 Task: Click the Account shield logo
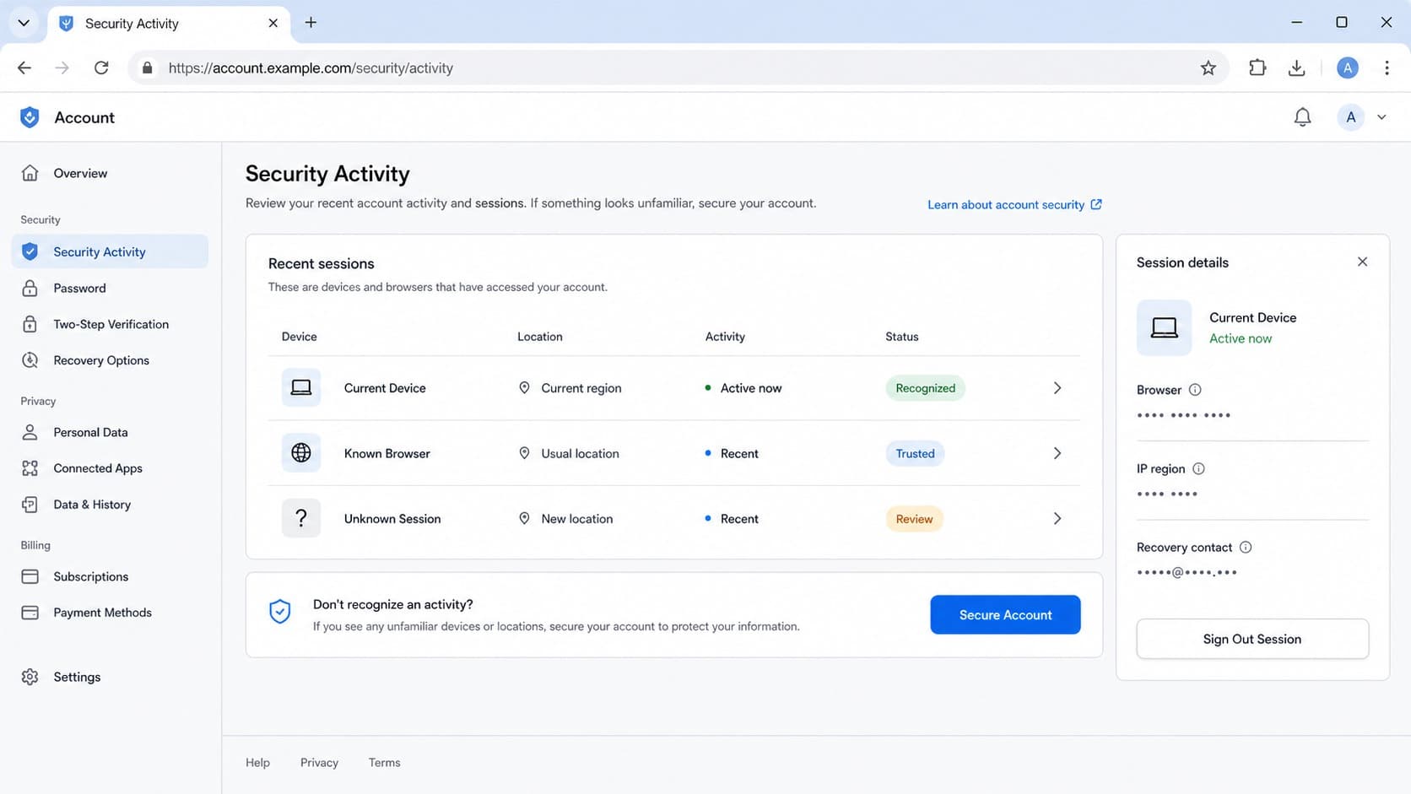(30, 117)
